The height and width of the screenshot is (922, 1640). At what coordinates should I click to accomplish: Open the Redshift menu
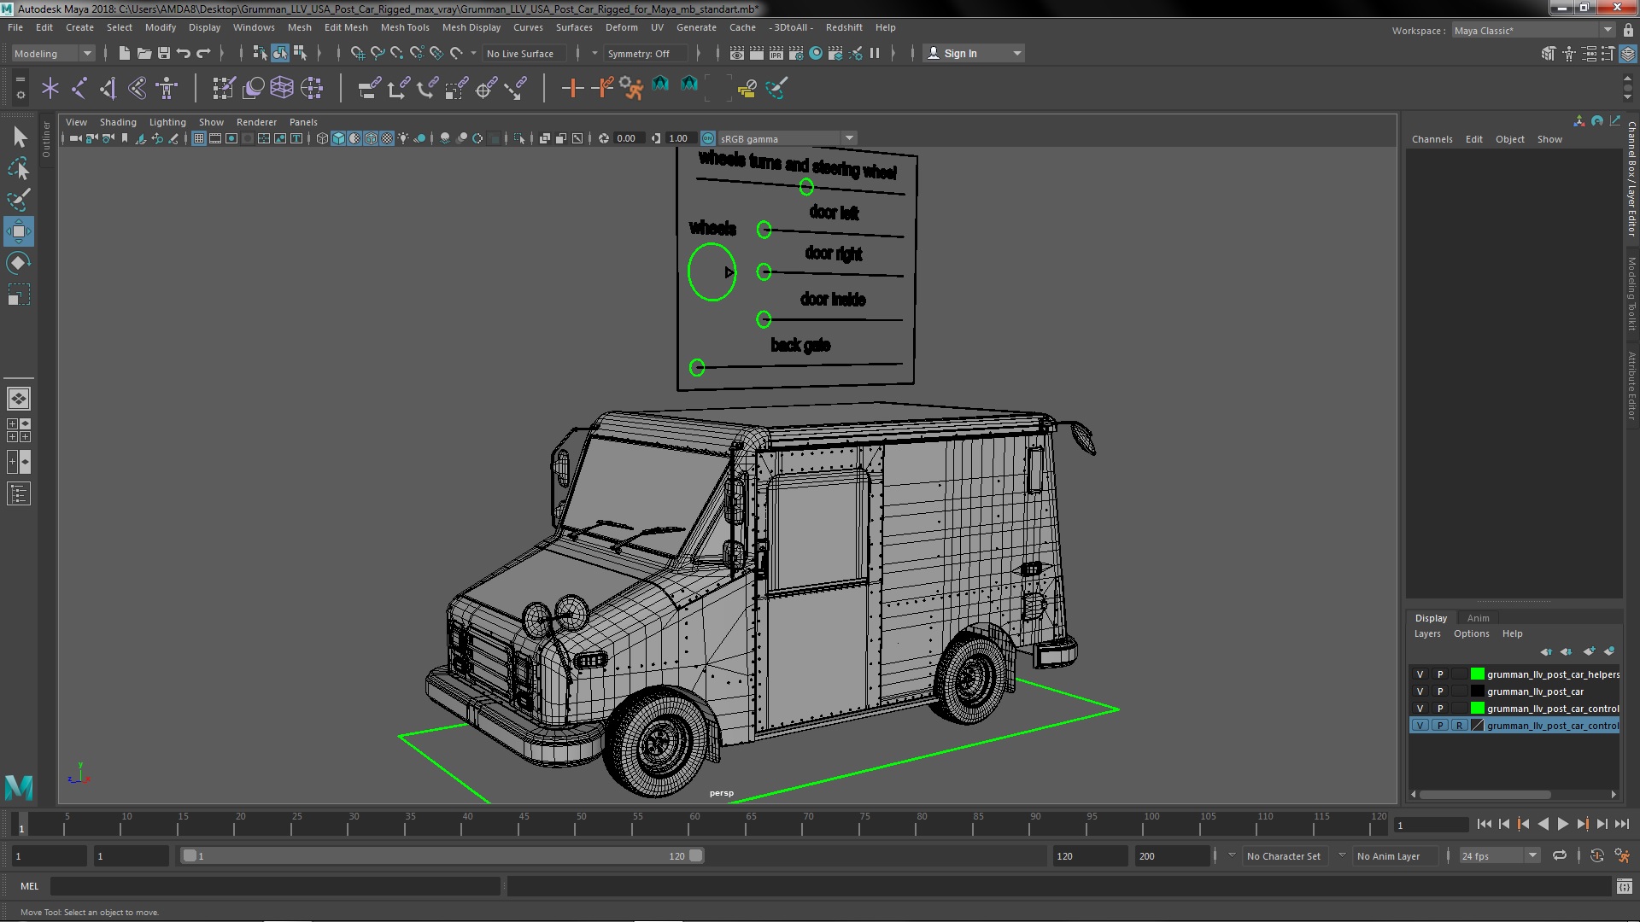point(844,27)
